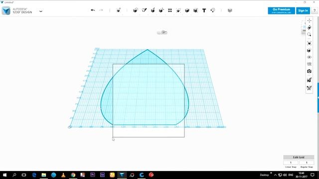Select the Orbit tool in navigation bar
Image resolution: width=319 pixels, height=179 pixels.
pos(309,27)
